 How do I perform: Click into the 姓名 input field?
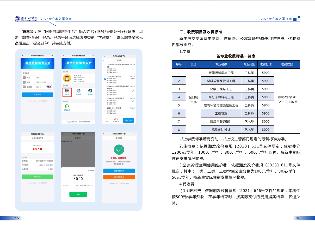tap(44, 78)
